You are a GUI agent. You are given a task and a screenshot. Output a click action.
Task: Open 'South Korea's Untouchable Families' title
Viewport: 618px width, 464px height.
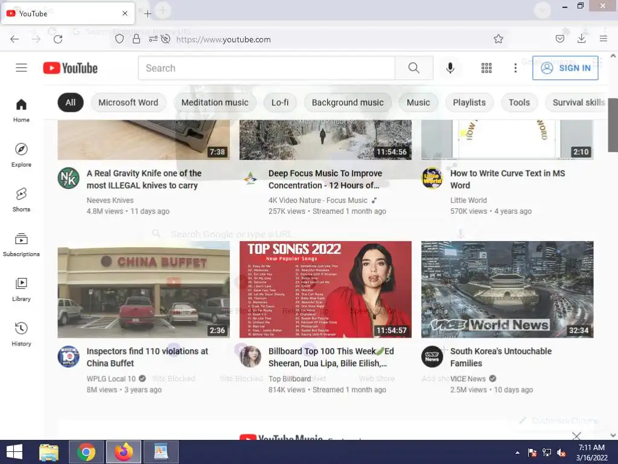pos(501,357)
